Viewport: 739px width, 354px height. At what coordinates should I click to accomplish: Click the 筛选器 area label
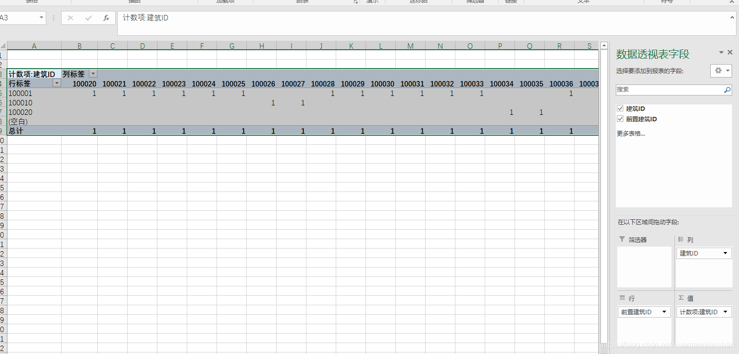coord(637,240)
